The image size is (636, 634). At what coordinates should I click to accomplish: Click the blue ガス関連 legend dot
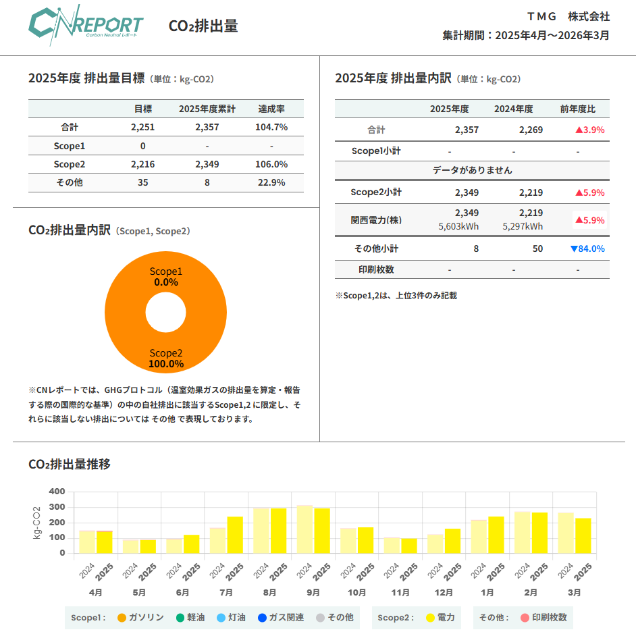(262, 618)
